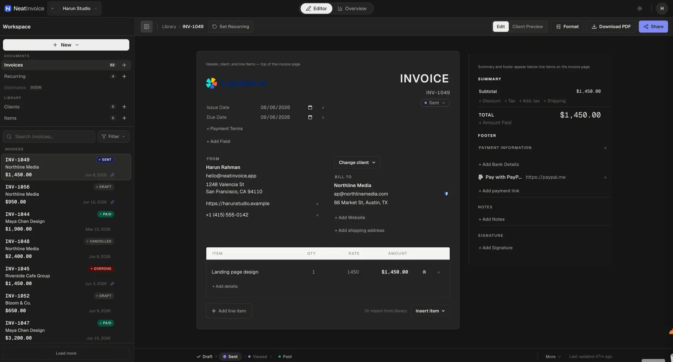Image resolution: width=673 pixels, height=362 pixels.
Task: Click + Add Notes link
Action: [x=492, y=219]
